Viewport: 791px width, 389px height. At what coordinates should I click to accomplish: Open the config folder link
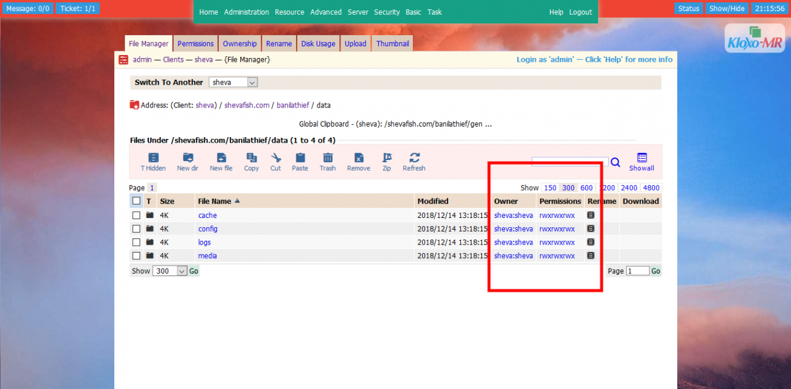[x=208, y=229]
